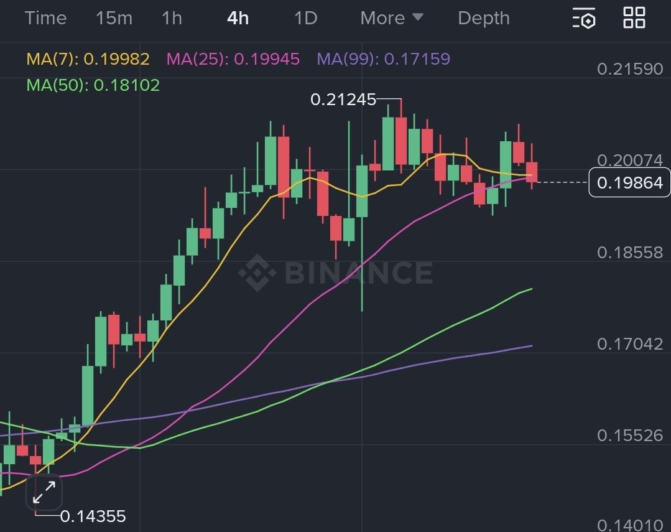
Task: Show the Time line chart
Action: coord(45,18)
